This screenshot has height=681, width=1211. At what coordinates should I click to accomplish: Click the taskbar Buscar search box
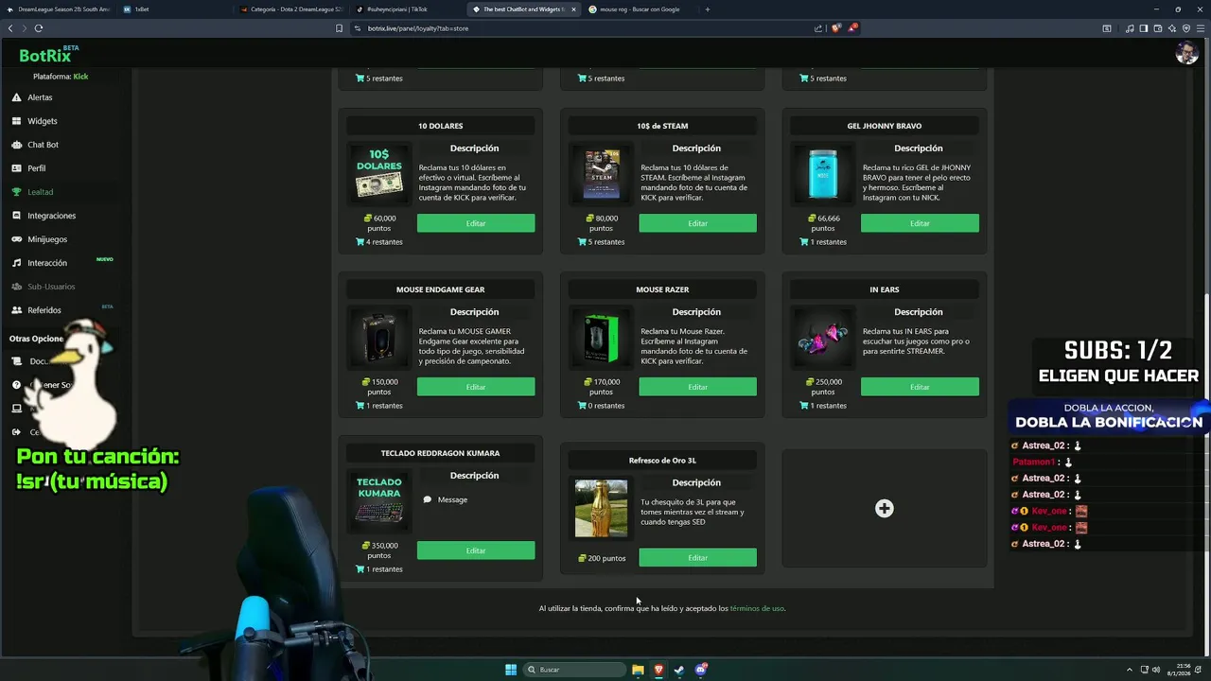(x=574, y=670)
